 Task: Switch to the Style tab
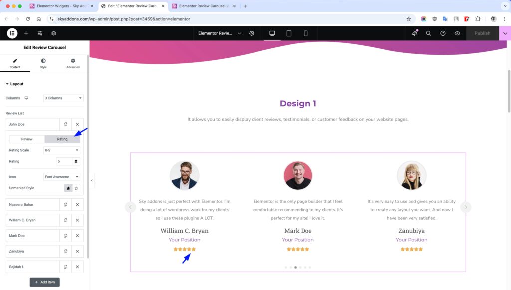pyautogui.click(x=43, y=63)
